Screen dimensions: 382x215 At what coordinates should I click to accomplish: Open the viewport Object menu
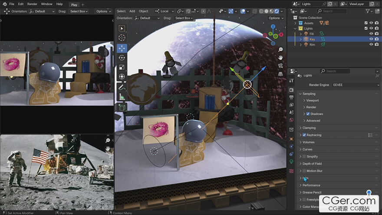click(x=144, y=11)
